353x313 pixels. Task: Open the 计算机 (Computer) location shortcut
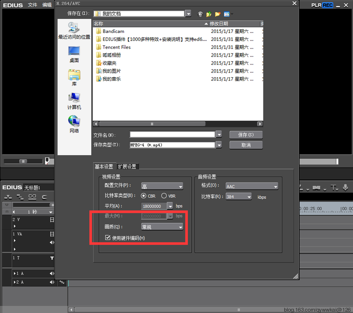pos(74,100)
